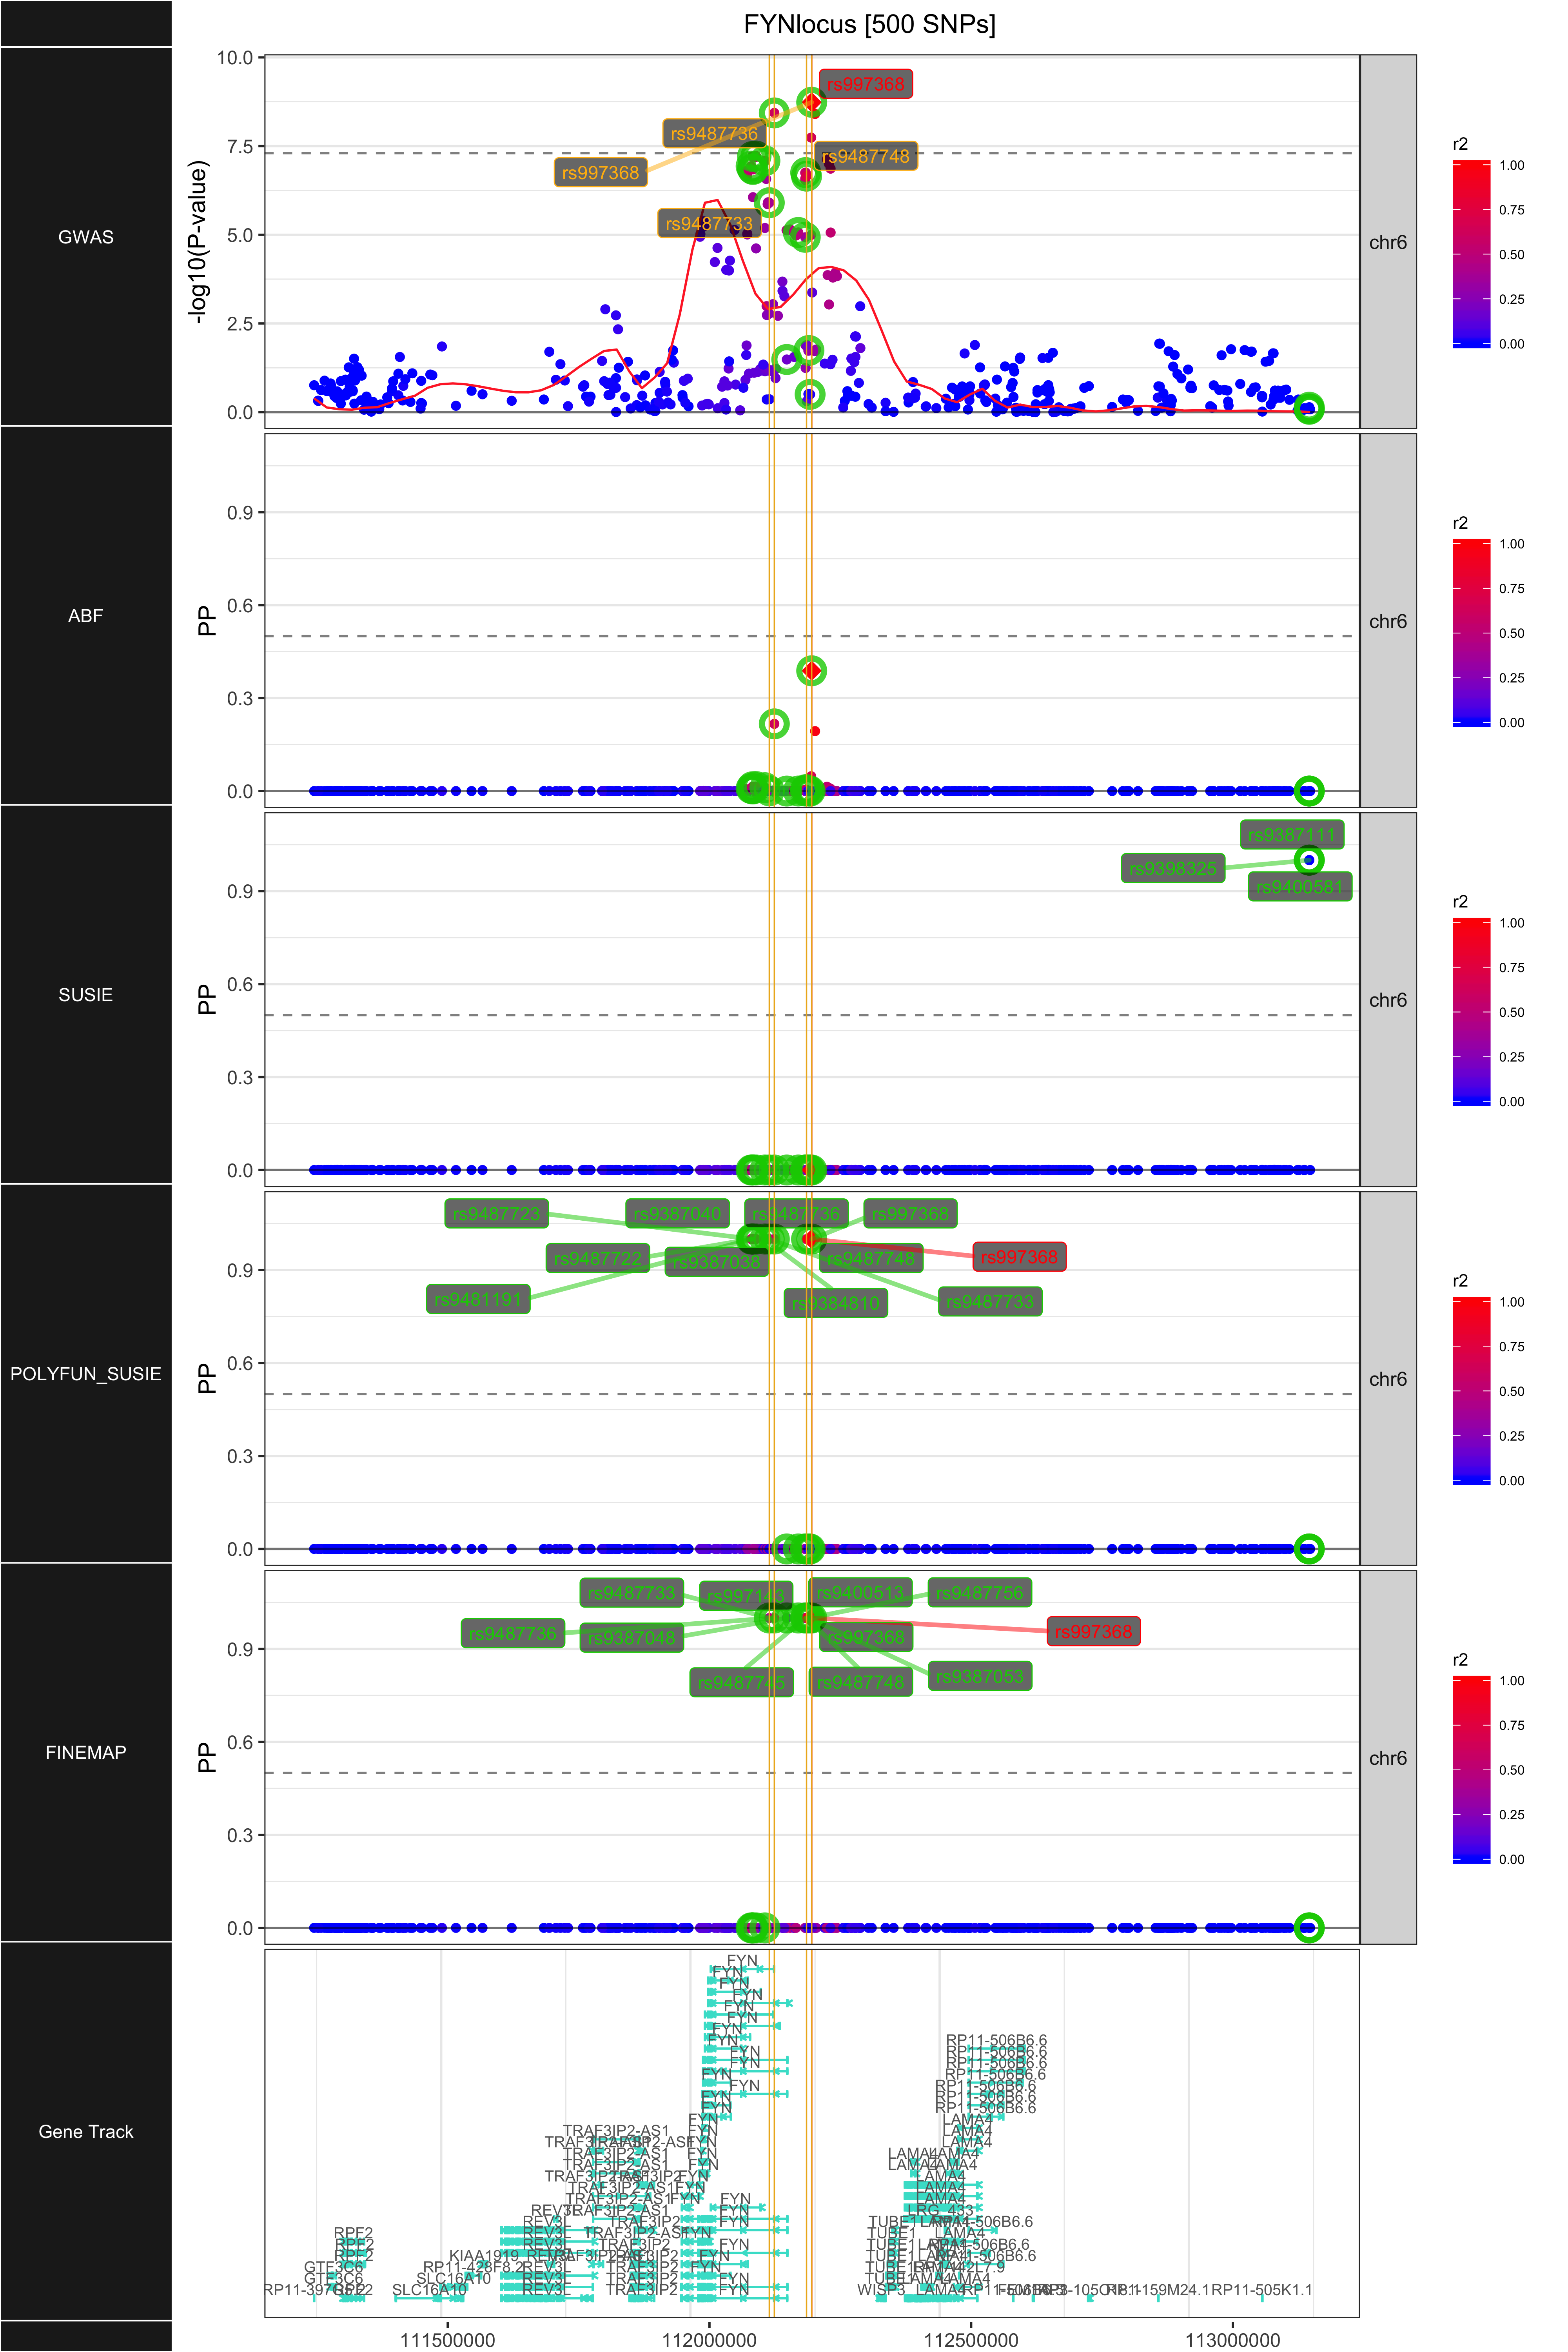Screen dimensions: 1568x2352
Task: Click rs9387048 label in FINEMAP panel
Action: click(632, 1638)
